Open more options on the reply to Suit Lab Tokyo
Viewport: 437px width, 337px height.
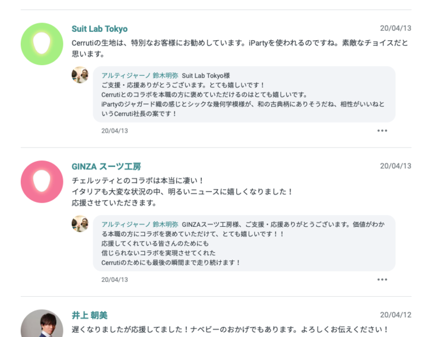click(x=382, y=131)
